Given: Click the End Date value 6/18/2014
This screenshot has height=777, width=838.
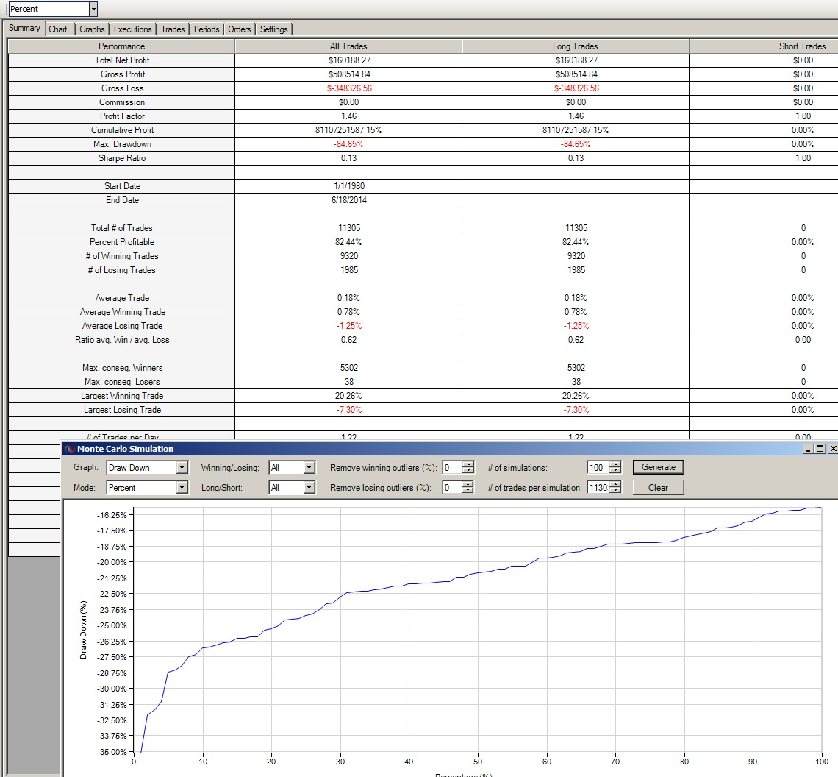Looking at the screenshot, I should (349, 199).
